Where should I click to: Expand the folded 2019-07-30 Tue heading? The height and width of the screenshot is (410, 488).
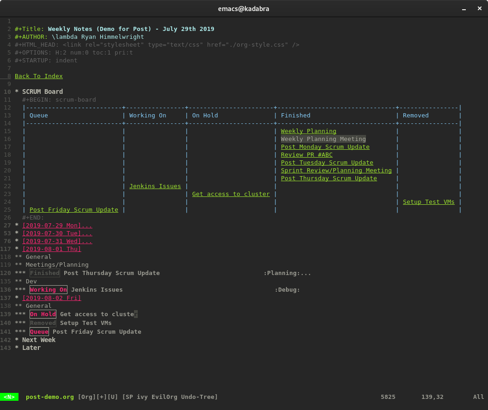(x=57, y=233)
